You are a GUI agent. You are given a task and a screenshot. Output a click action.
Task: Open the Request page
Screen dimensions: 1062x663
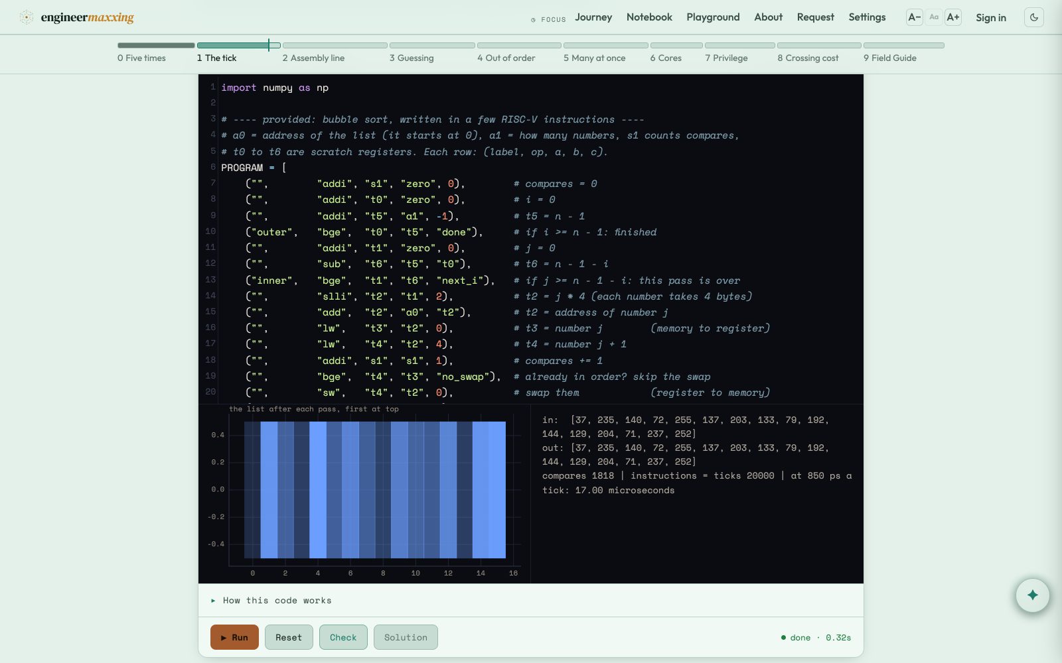(815, 17)
